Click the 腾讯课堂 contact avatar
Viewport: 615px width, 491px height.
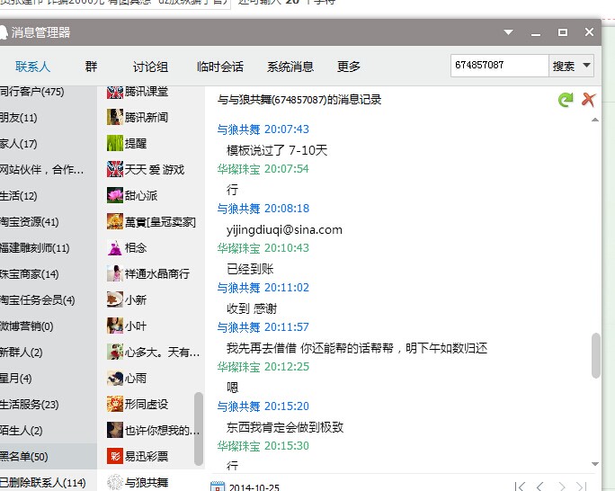coord(115,92)
